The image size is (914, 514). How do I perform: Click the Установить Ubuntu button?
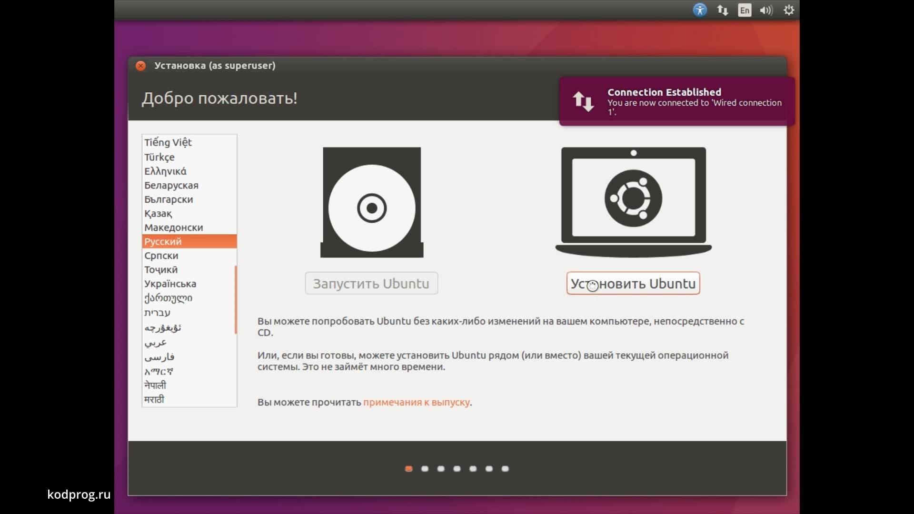[633, 283]
